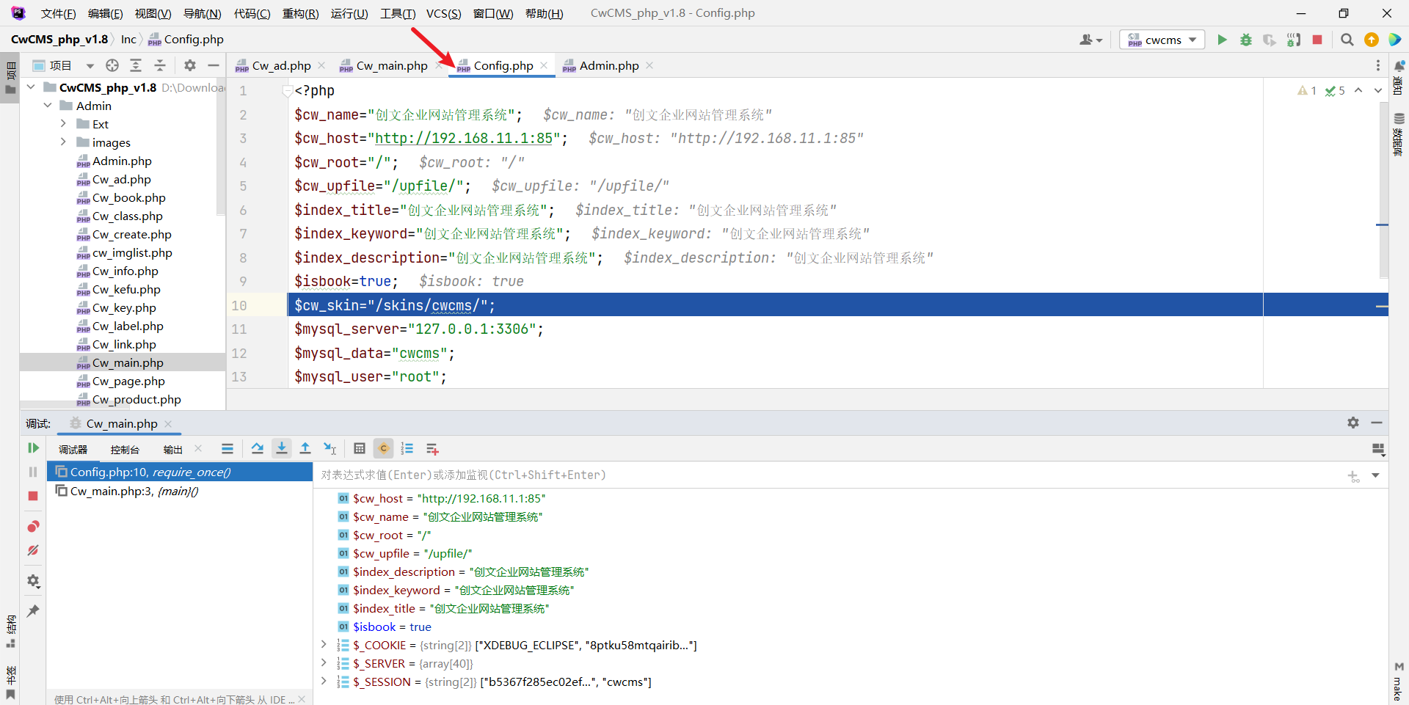
Task: Open the user account dropdown in the toolbar
Action: [x=1091, y=40]
